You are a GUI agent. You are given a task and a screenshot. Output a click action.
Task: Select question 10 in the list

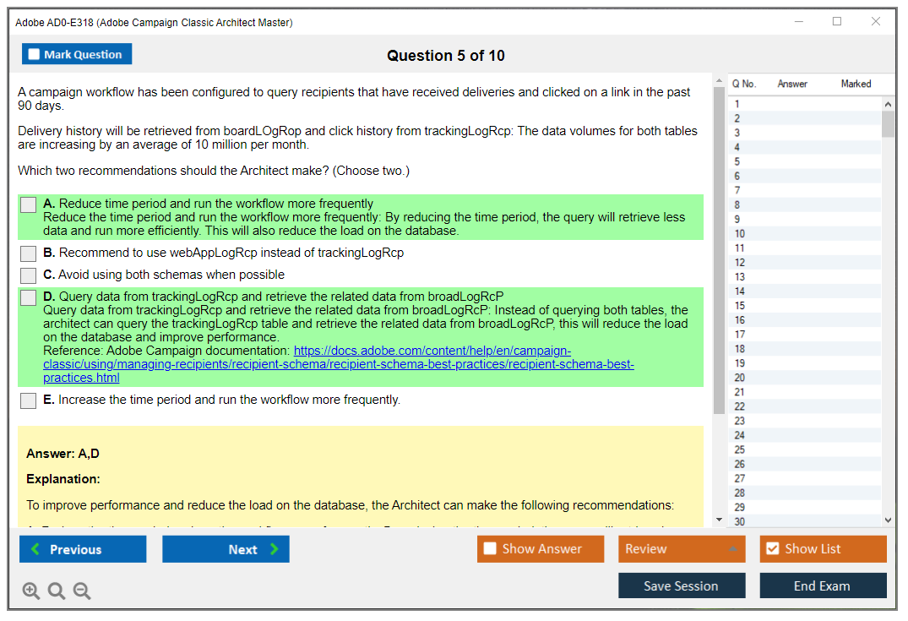click(x=740, y=233)
